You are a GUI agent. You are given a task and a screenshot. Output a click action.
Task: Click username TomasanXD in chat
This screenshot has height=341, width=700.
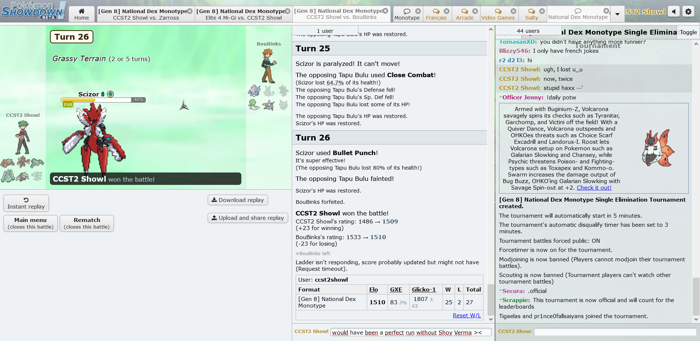coord(518,42)
